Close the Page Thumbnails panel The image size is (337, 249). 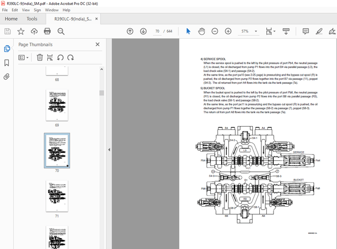[x=98, y=45]
